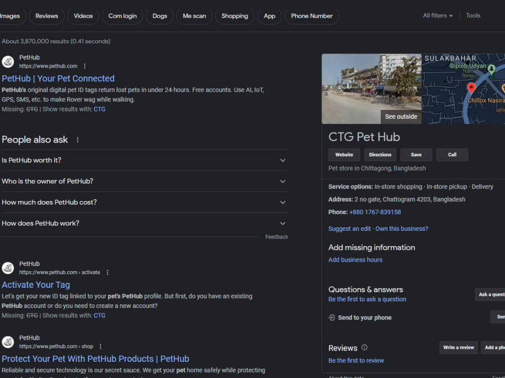Open the three-dot menu beside pethub.com › activate

pyautogui.click(x=108, y=273)
